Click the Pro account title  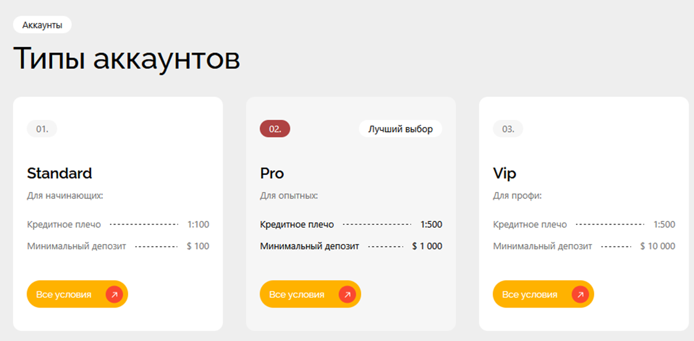[x=272, y=173]
